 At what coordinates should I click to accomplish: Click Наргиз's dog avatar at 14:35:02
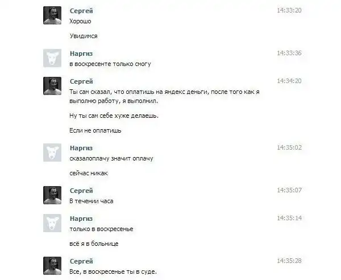[52, 153]
